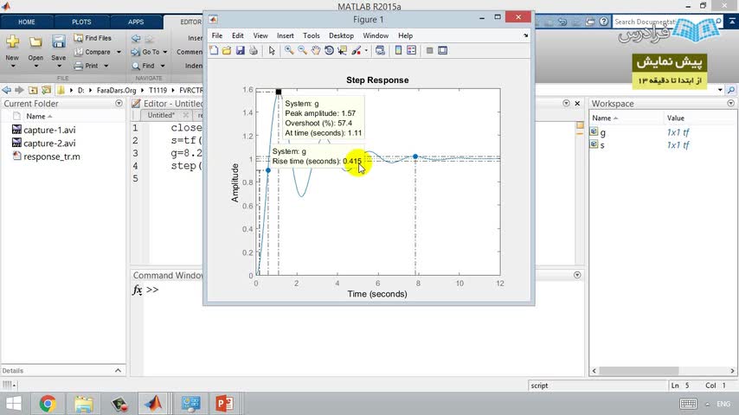Open Workspace panel actions dropdown
The width and height of the screenshot is (739, 415).
tap(730, 103)
